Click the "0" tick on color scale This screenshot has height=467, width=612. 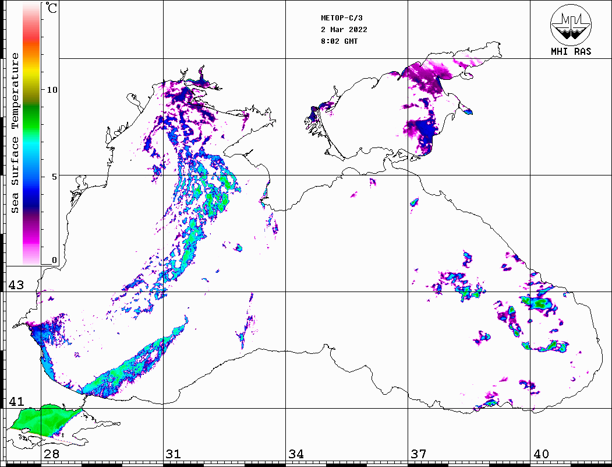54,260
